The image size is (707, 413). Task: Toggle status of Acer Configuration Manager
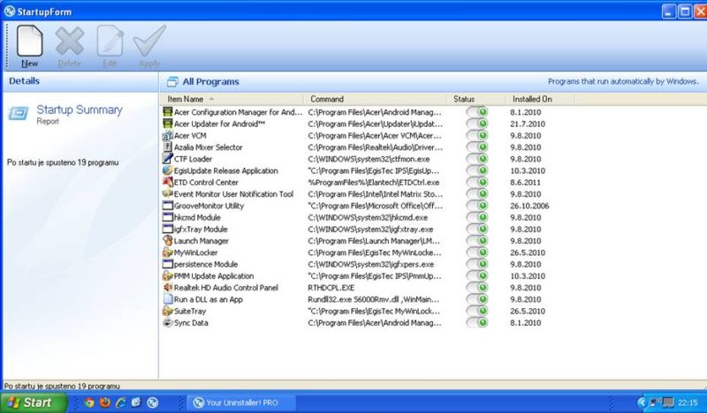tap(477, 112)
